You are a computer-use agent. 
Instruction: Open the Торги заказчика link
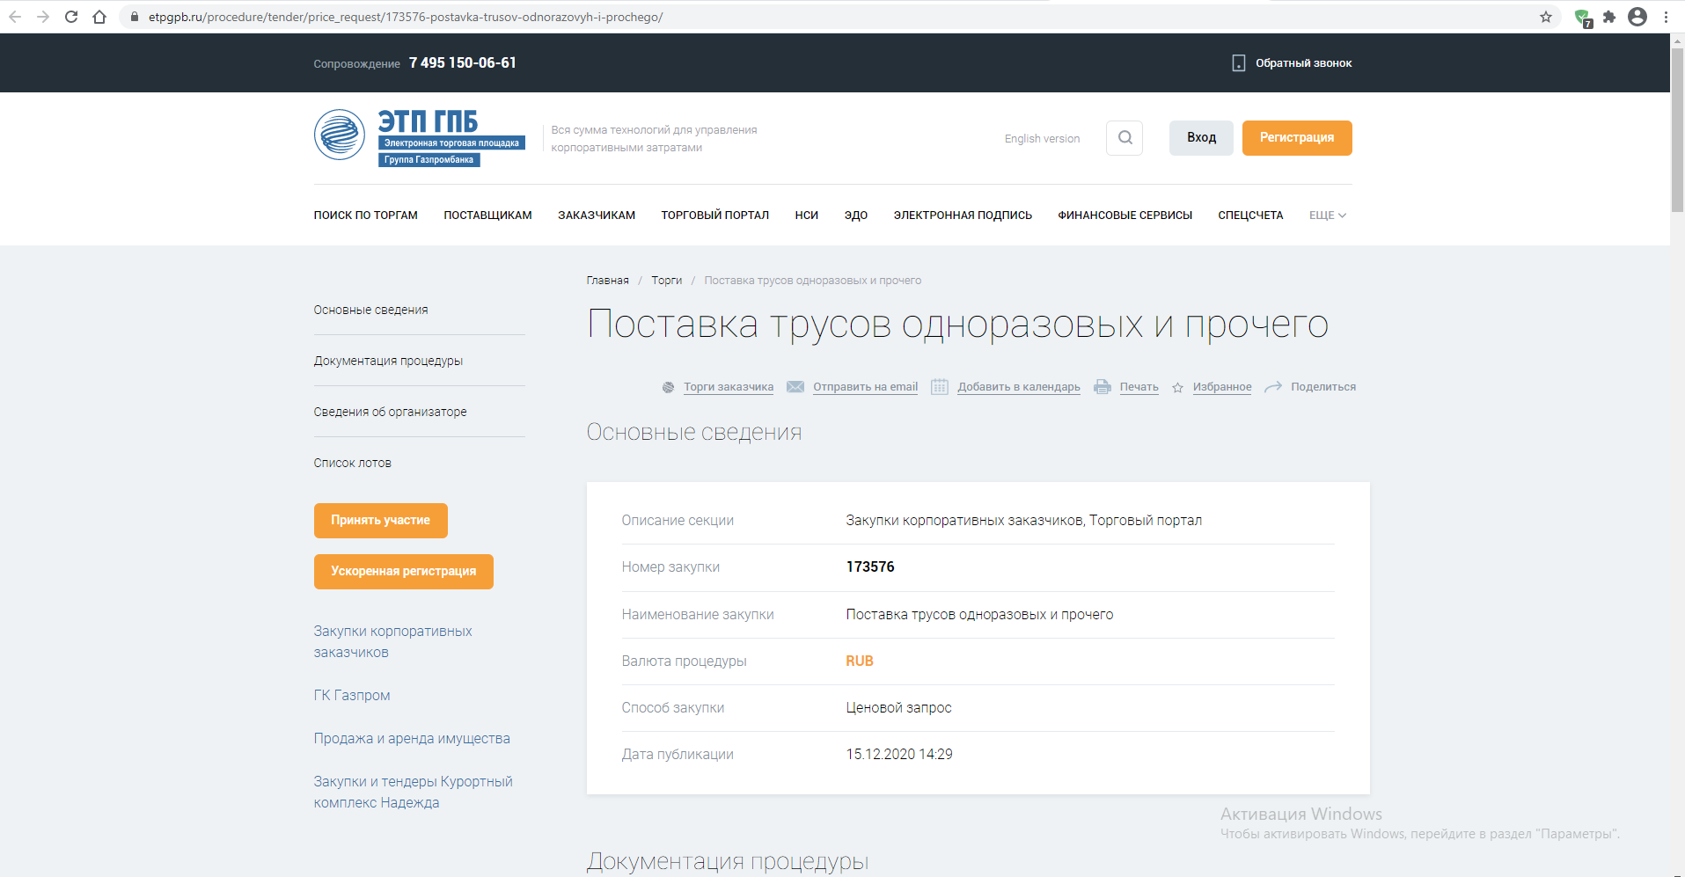(x=729, y=387)
